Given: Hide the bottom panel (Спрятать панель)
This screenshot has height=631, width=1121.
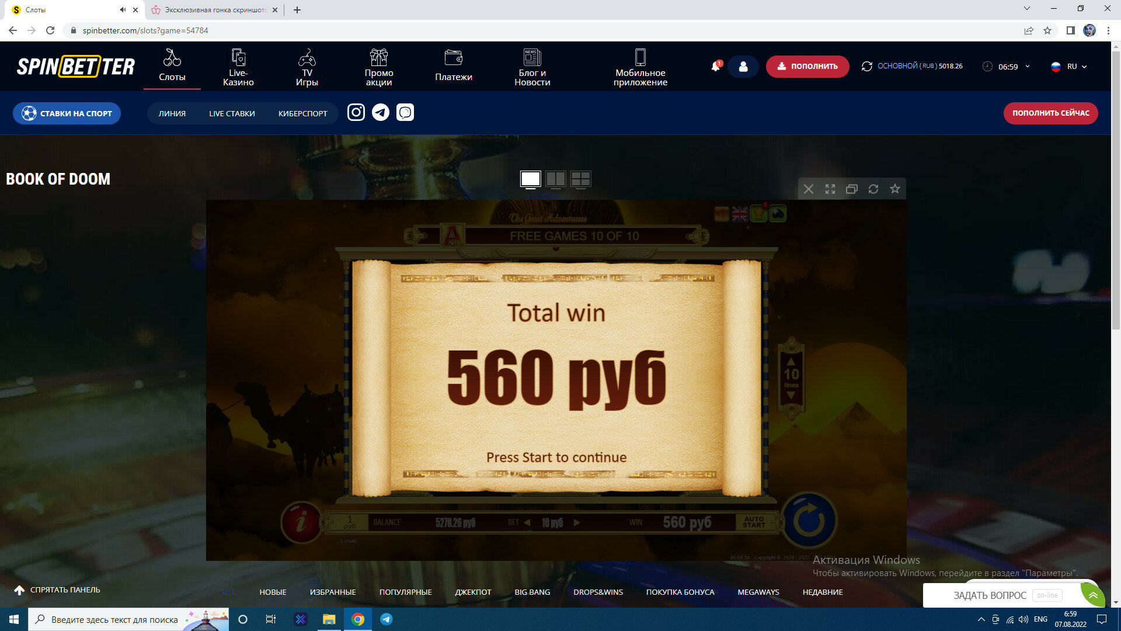Looking at the screenshot, I should (57, 590).
